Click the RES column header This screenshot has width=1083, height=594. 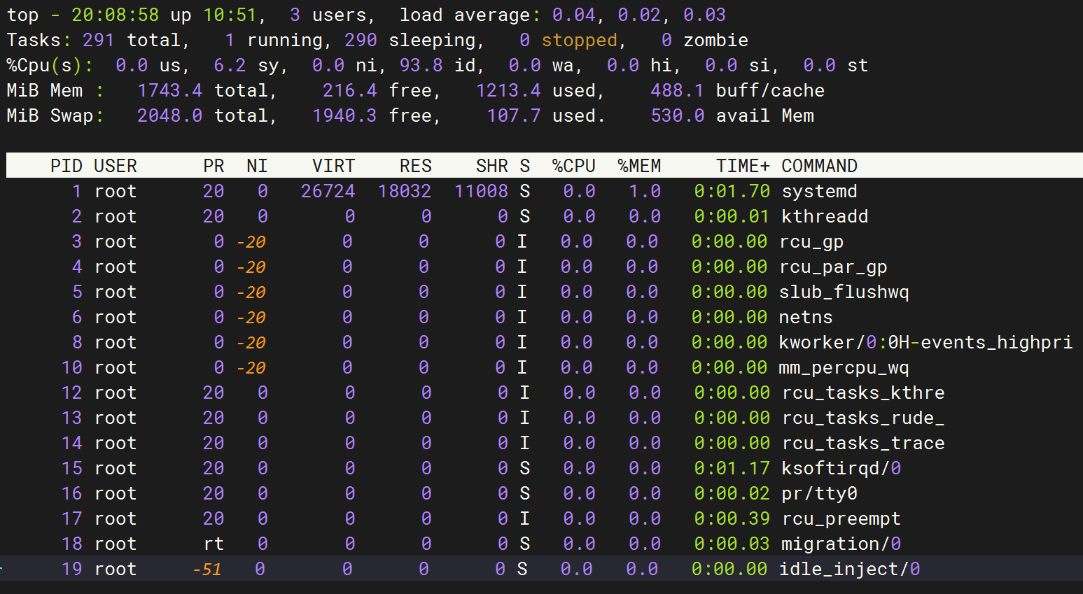415,166
